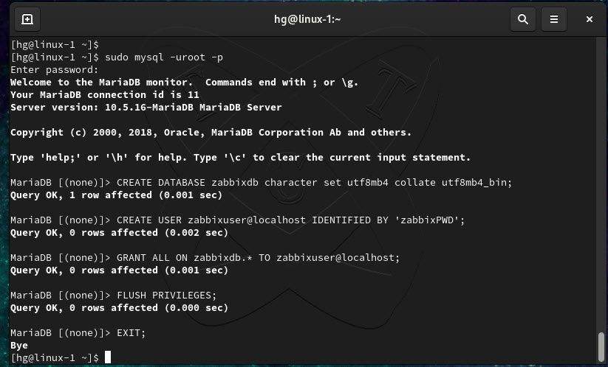Screen dimensions: 608x367
Task: Click the CREATE DATABASE zabbixdb command line
Action: [262, 182]
